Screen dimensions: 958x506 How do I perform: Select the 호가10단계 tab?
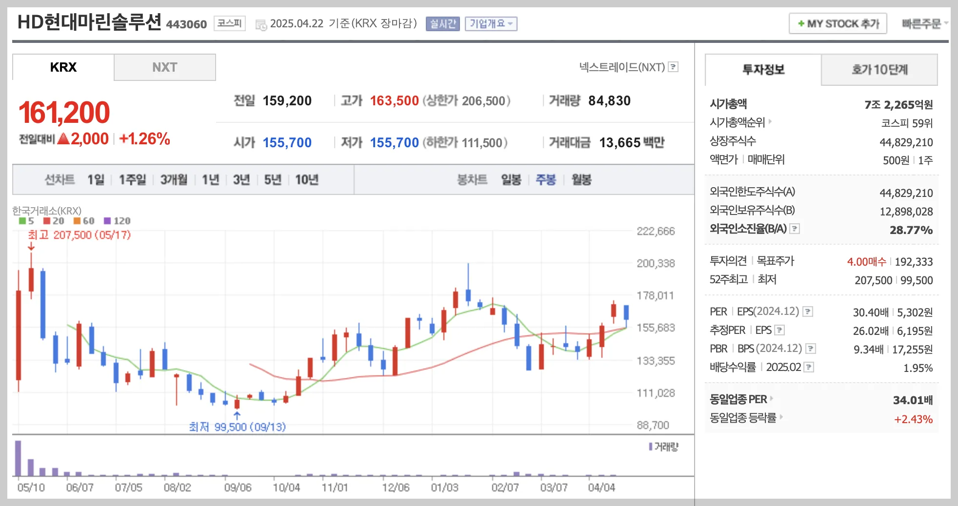click(879, 70)
